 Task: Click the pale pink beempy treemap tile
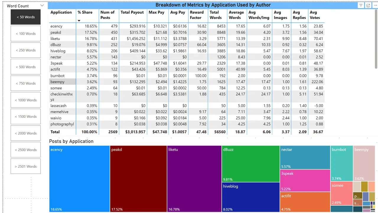364,163
